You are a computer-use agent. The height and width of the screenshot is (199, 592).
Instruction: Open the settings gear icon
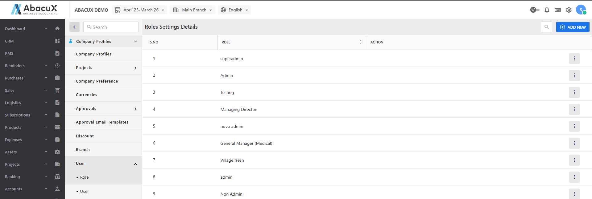tap(569, 10)
